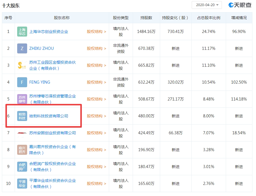View 股权结构 for 上海华芯创业投资企业
256x196 pixels.
pos(96,32)
